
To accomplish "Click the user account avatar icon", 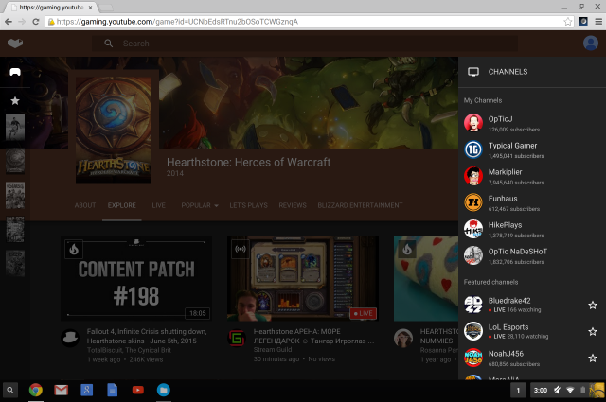I will tap(590, 44).
